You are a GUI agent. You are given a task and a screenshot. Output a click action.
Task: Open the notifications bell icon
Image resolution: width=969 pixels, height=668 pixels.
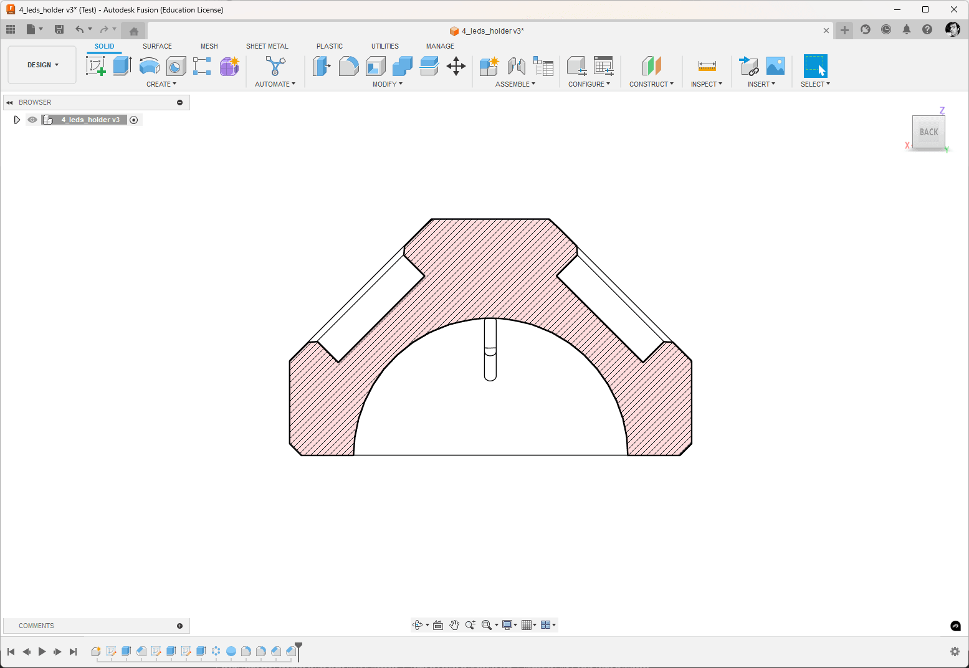pyautogui.click(x=907, y=29)
